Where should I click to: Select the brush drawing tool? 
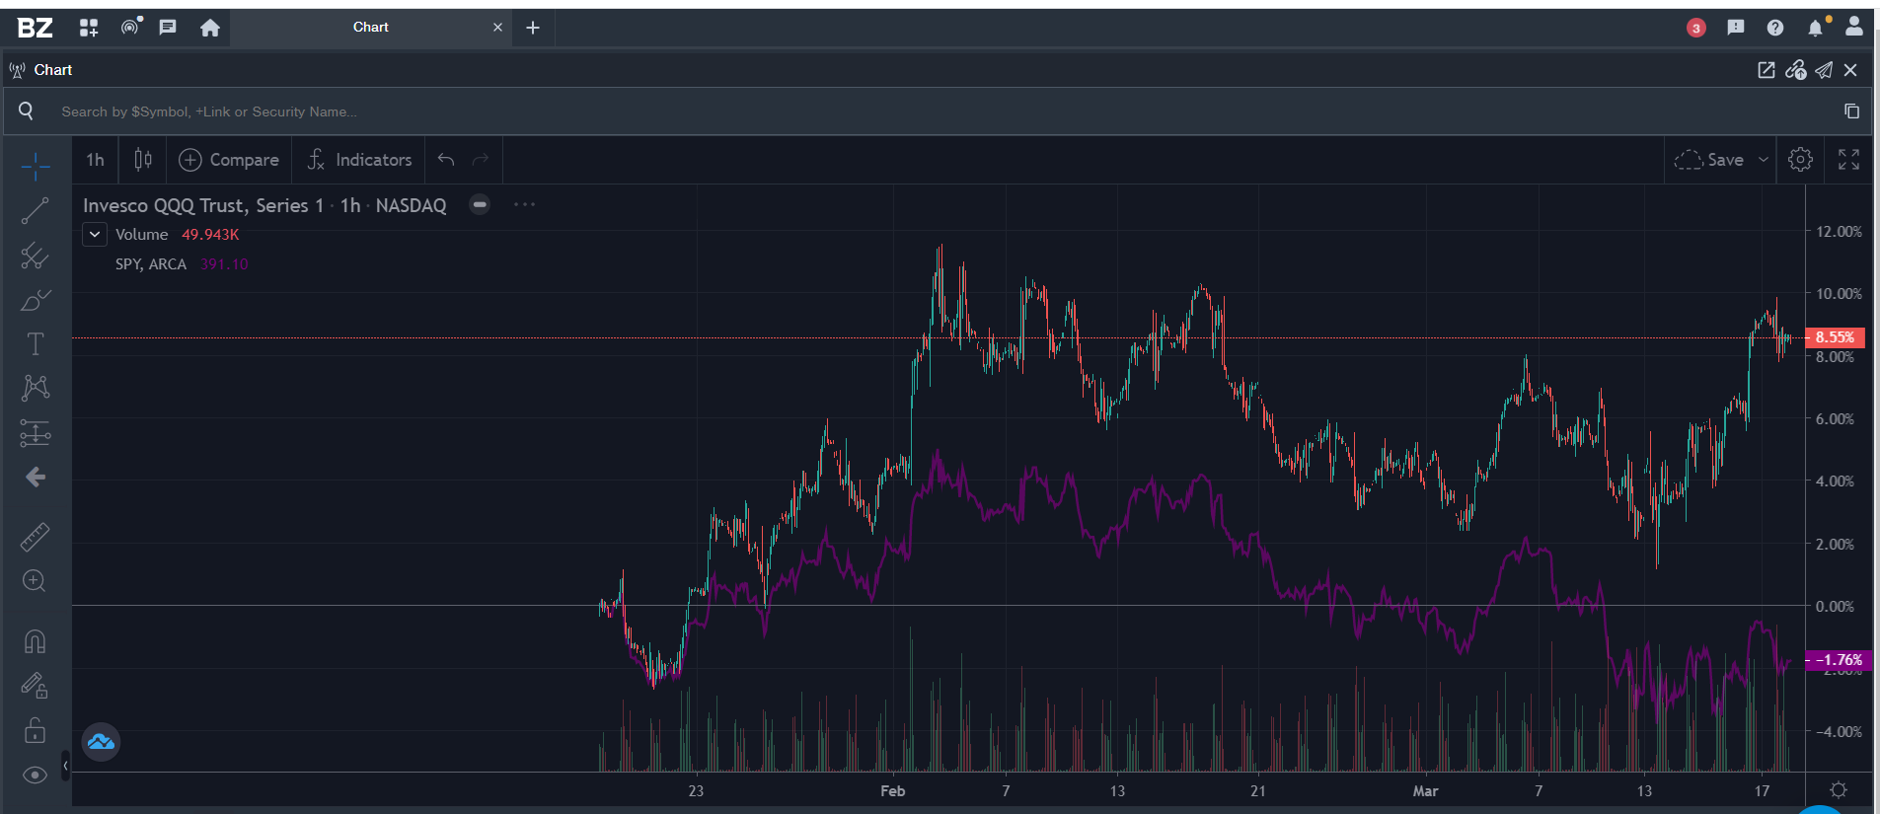coord(36,300)
